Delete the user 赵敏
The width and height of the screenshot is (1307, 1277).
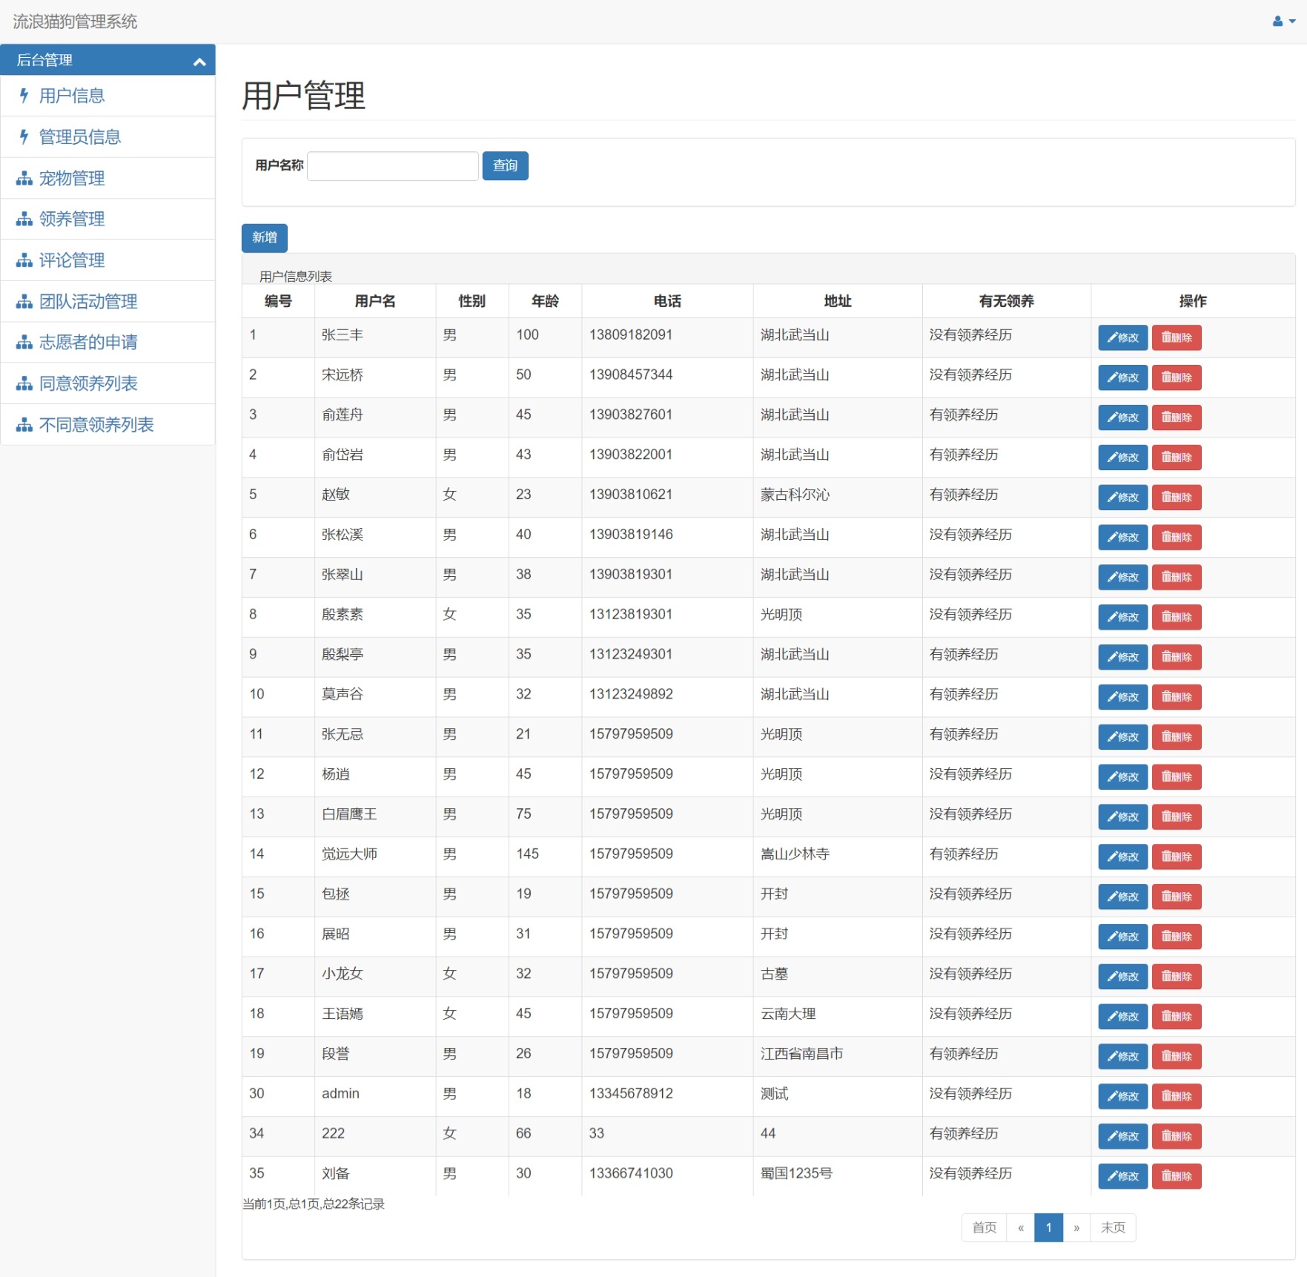[1176, 498]
